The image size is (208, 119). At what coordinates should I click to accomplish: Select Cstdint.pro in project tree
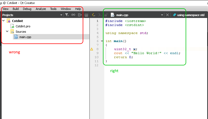tap(23, 26)
